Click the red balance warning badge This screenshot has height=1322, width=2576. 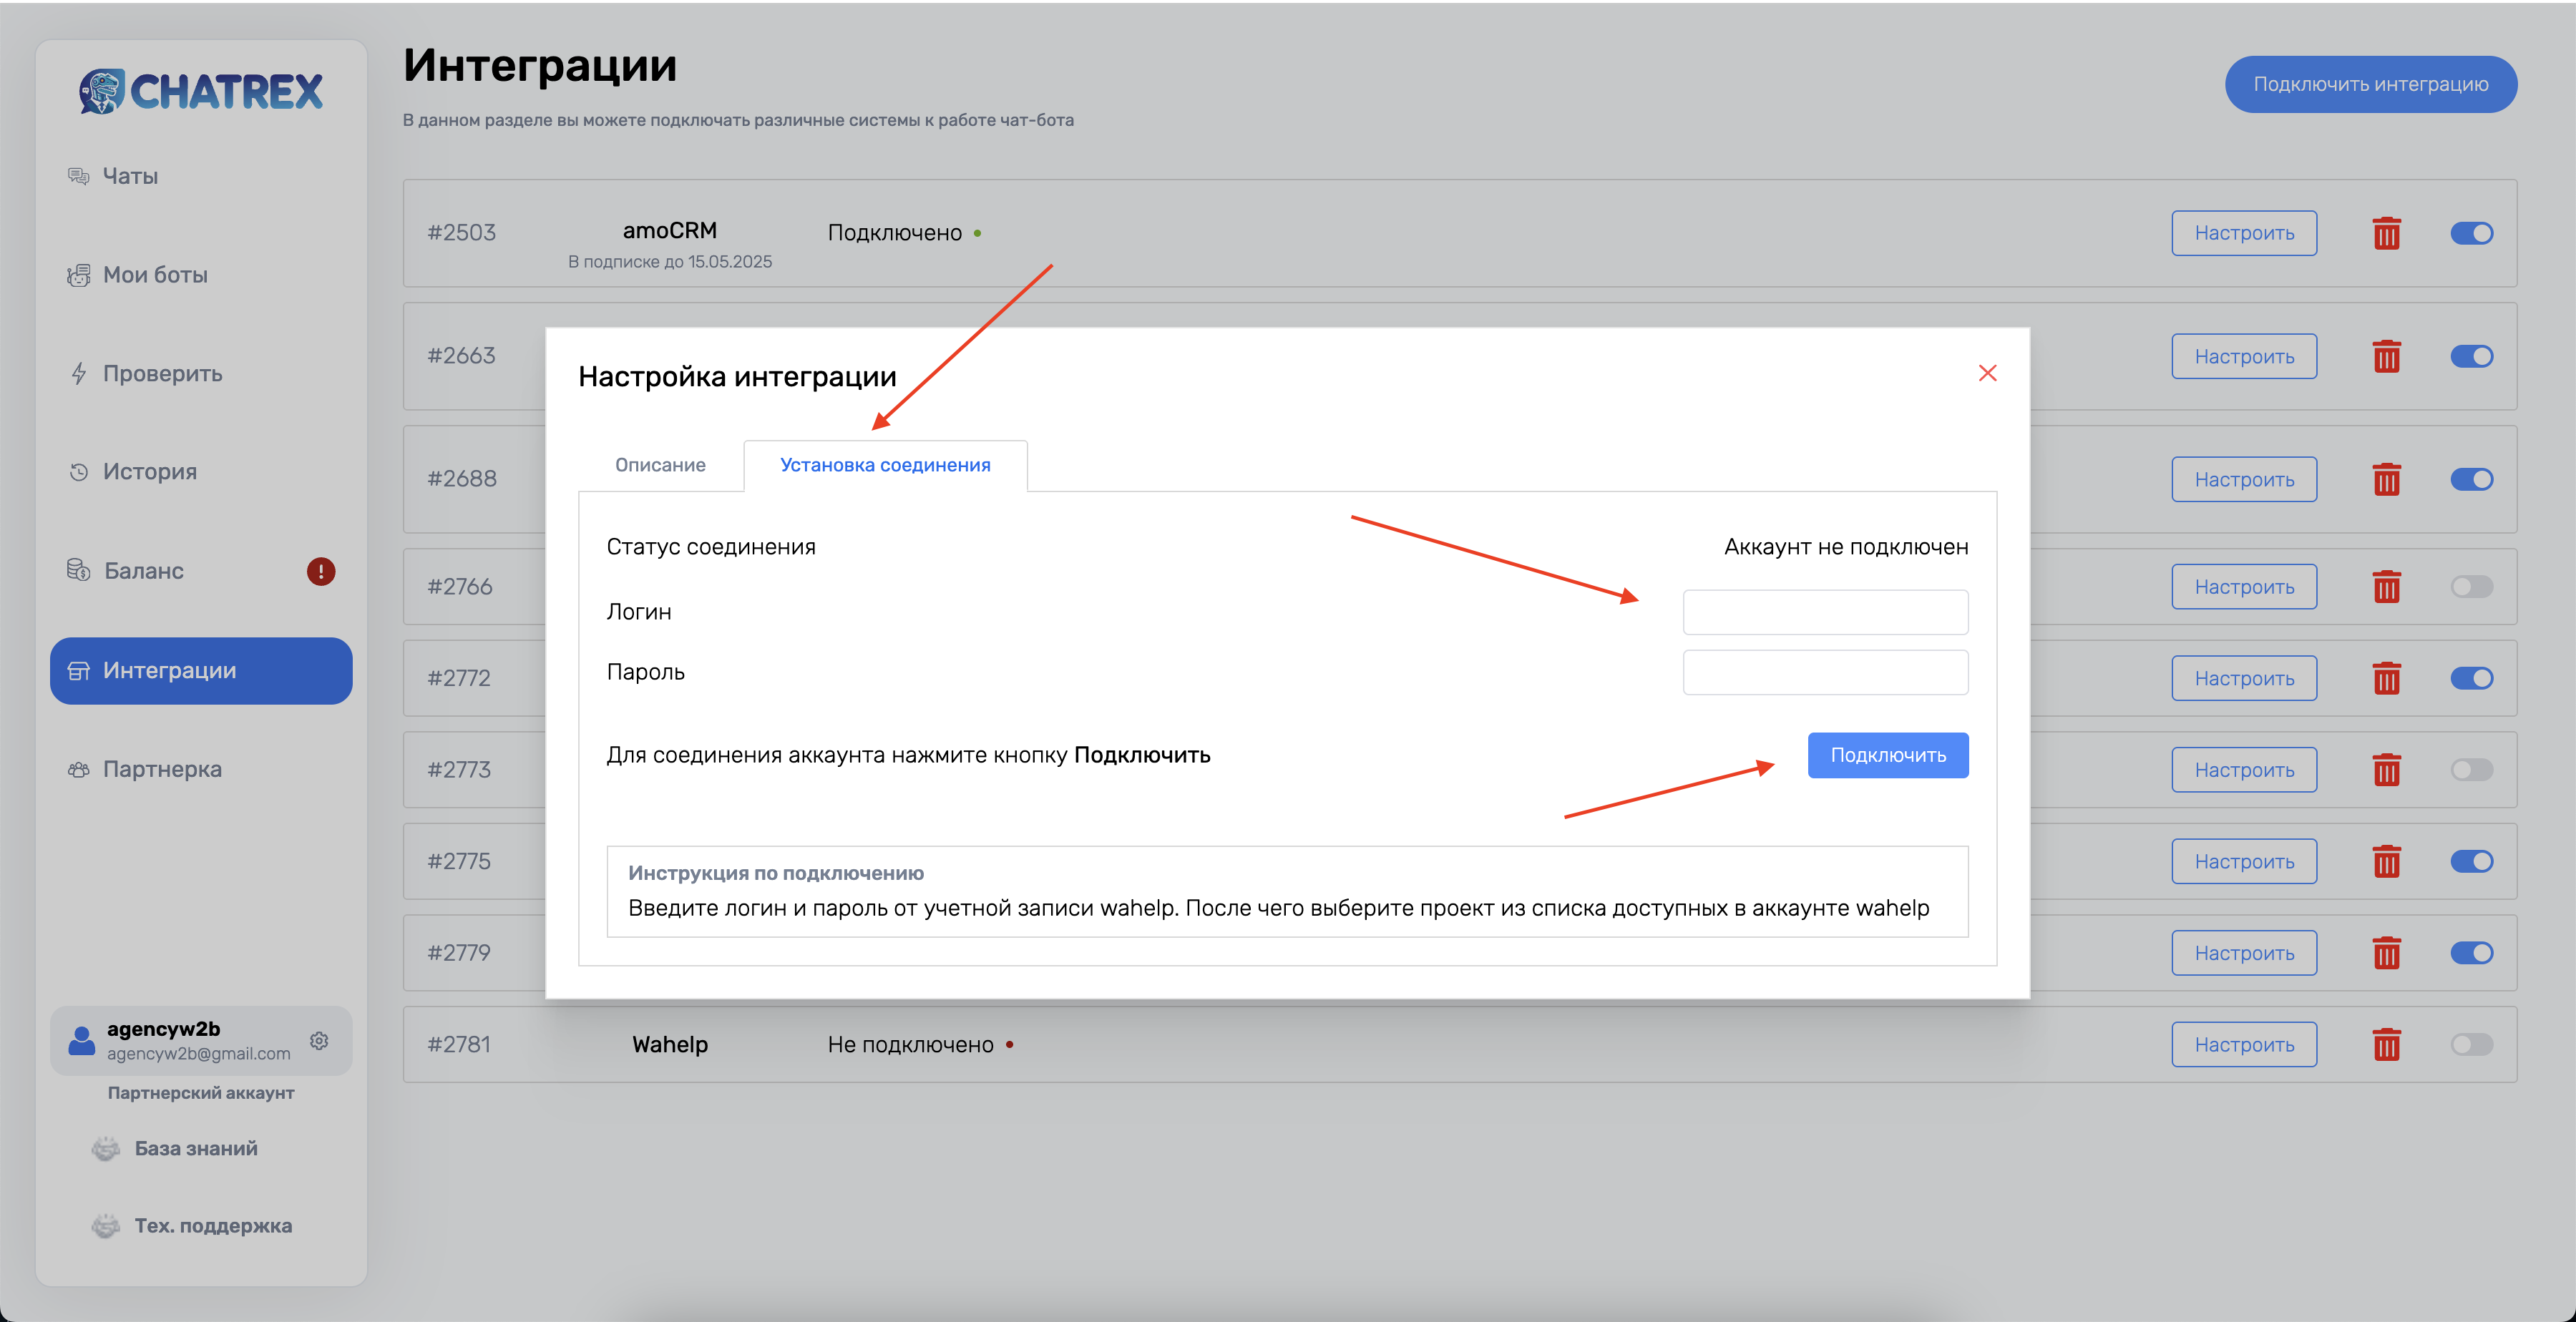pyautogui.click(x=321, y=571)
